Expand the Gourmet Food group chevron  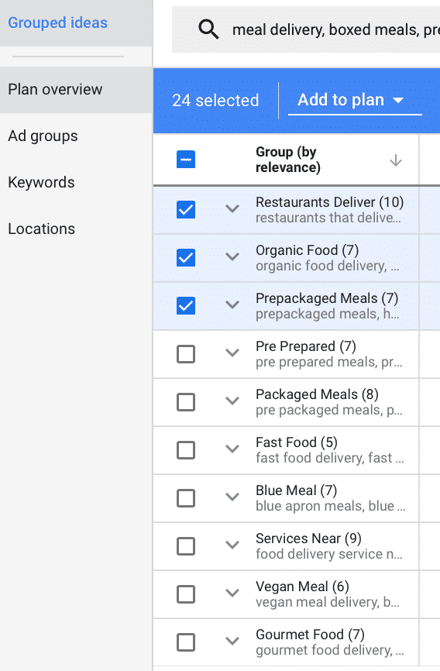(x=232, y=641)
